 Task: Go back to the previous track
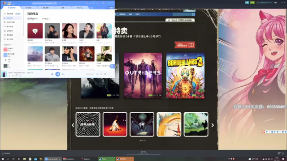point(52,74)
